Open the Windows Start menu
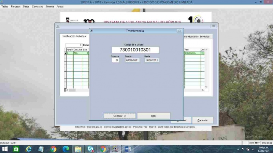Screen dimensions: 273x153 click(x=5, y=149)
